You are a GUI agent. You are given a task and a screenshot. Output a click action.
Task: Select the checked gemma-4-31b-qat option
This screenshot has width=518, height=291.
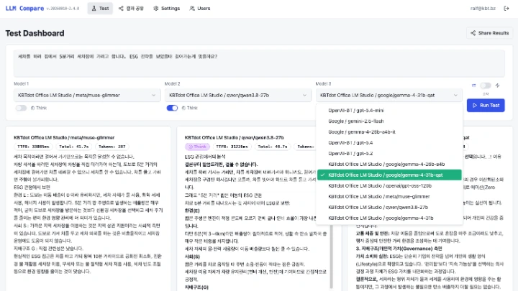[389, 175]
